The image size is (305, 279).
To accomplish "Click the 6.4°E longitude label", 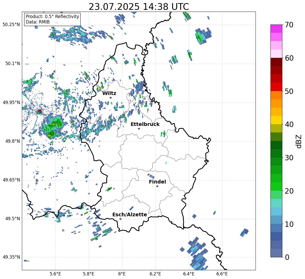I will click(189, 274).
